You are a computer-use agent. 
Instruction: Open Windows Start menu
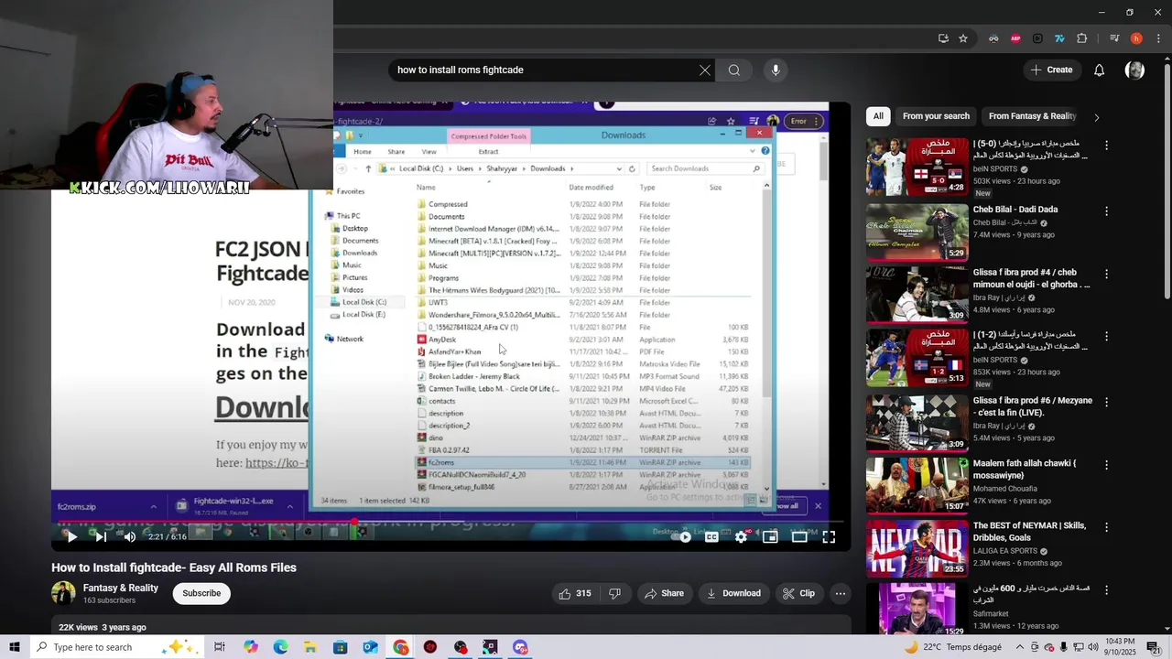15,647
